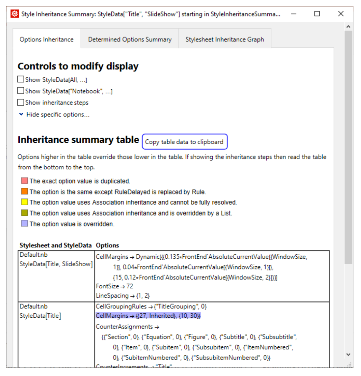
Task: Click the lavender overridden-value legend swatch
Action: pyautogui.click(x=24, y=224)
